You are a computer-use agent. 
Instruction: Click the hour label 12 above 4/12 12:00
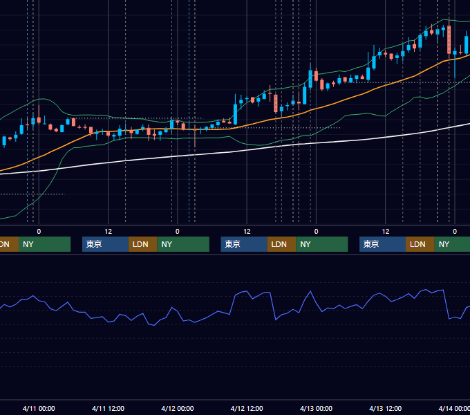point(247,232)
